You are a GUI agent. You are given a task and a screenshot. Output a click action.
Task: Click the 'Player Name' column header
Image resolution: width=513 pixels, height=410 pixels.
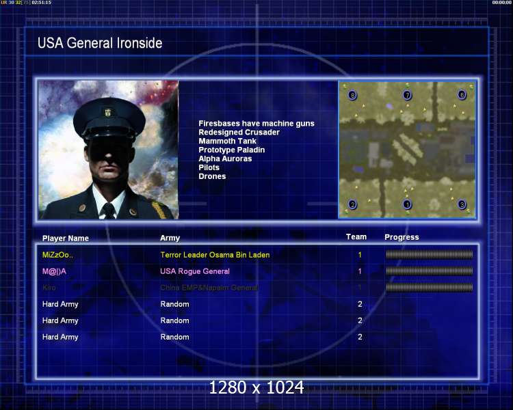pyautogui.click(x=66, y=238)
